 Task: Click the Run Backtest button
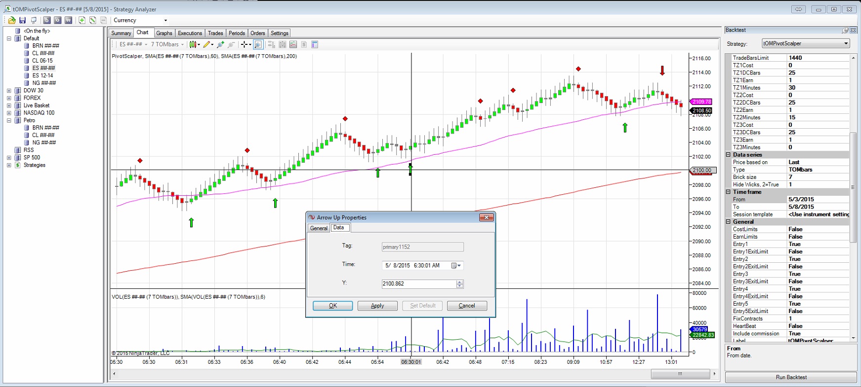[x=791, y=377]
